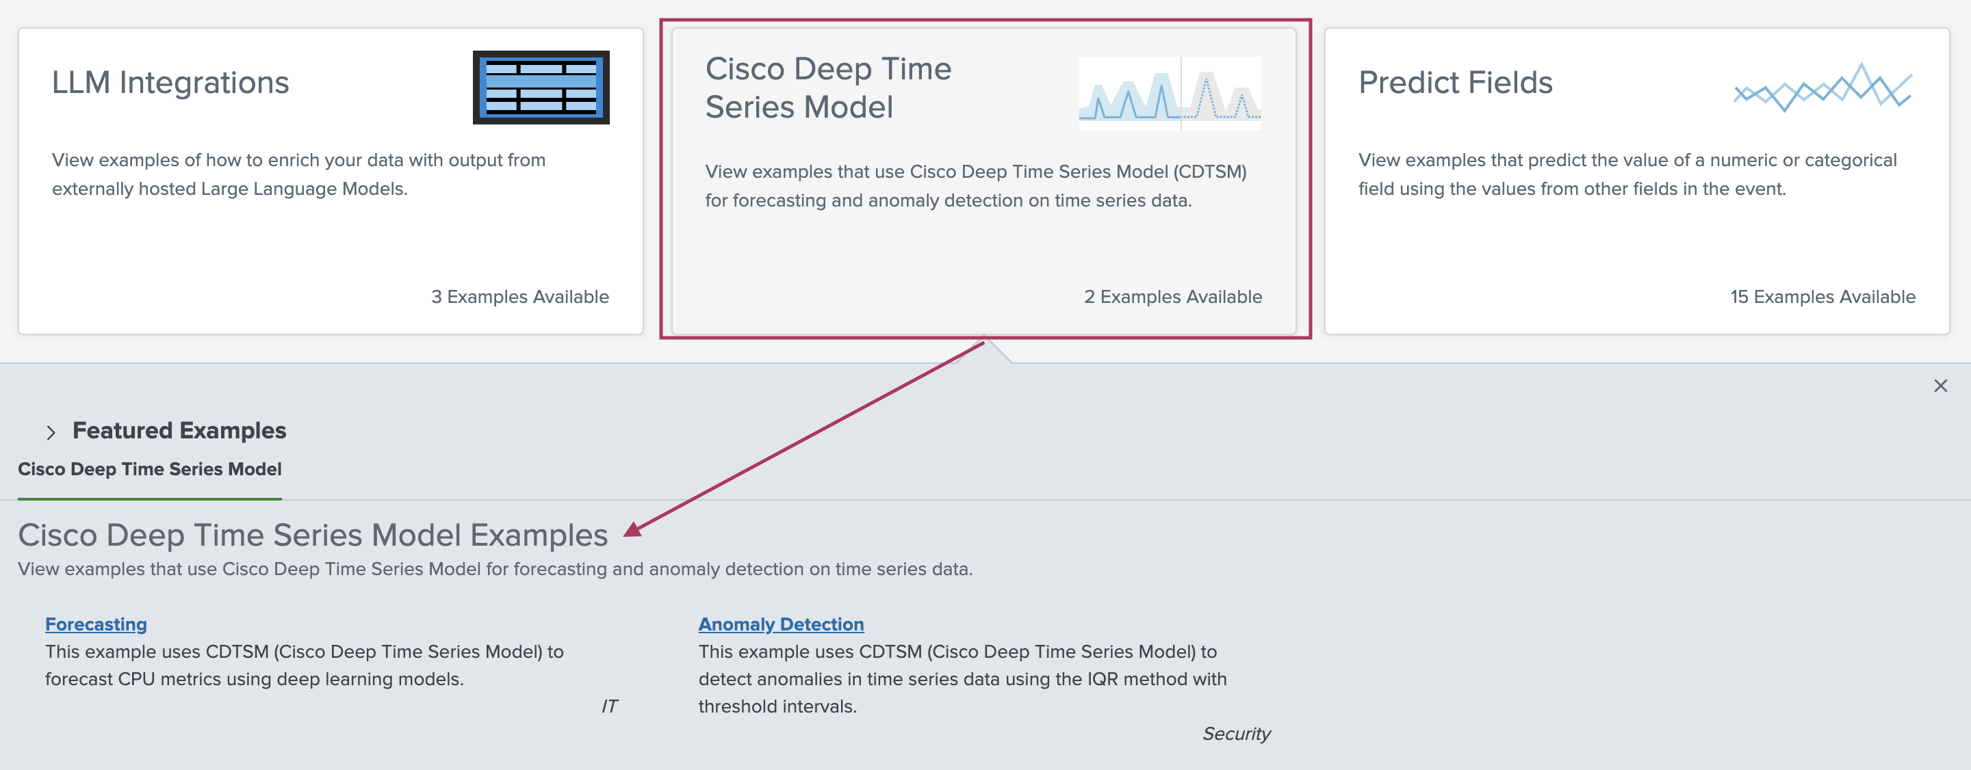Open the Anomaly Detection example link
1971x770 pixels.
(781, 624)
